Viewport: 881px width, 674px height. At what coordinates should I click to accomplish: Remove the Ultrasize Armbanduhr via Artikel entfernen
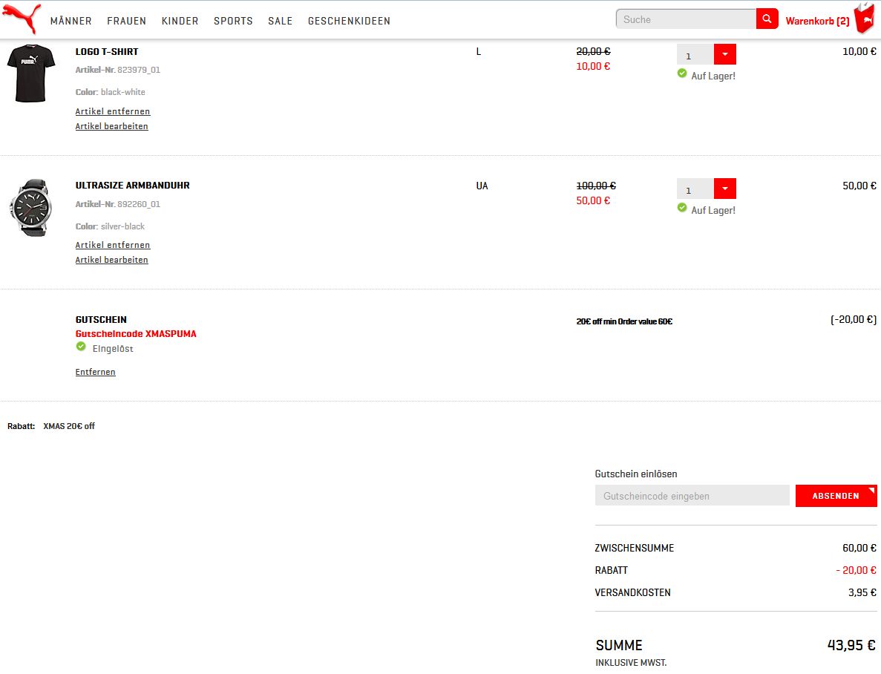click(113, 245)
